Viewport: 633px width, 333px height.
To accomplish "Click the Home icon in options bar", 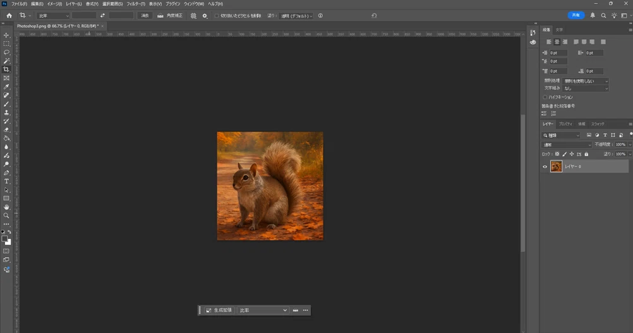I will [9, 16].
